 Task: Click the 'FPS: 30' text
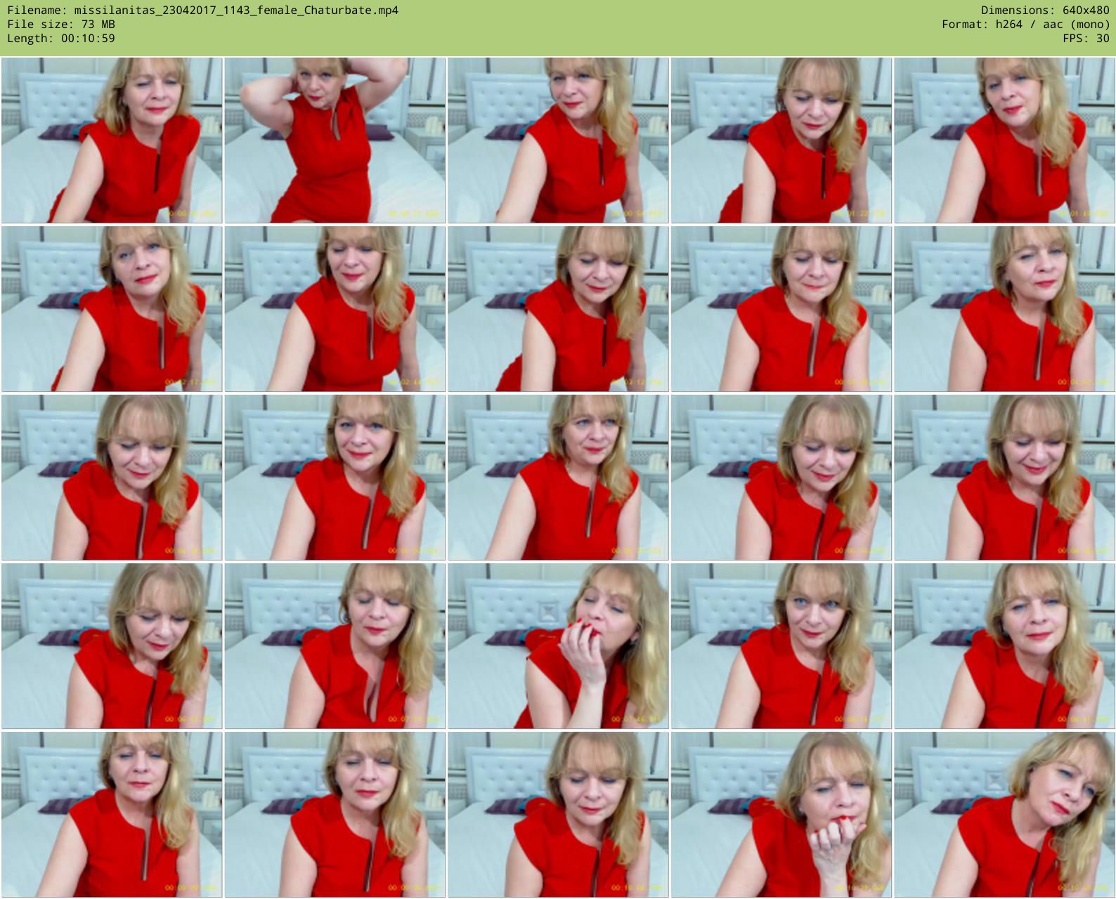1086,39
